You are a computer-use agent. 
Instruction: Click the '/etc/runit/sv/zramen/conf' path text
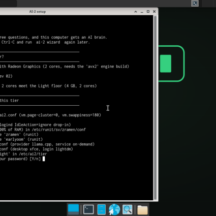click(58, 130)
